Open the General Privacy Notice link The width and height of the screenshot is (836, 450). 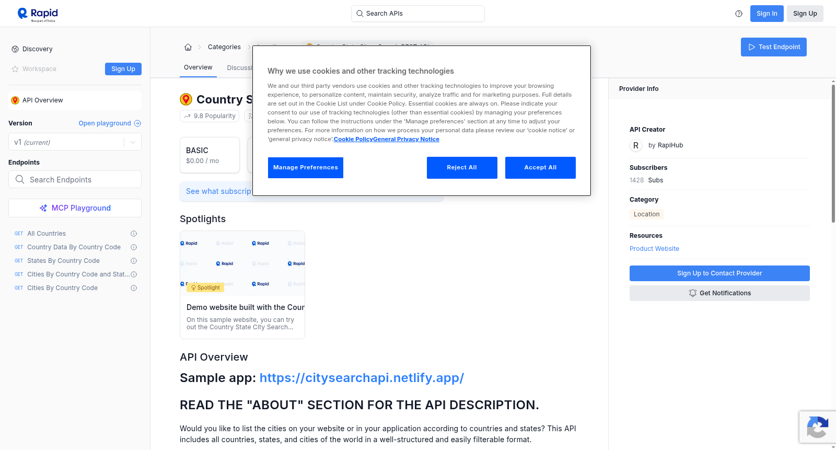coord(406,139)
